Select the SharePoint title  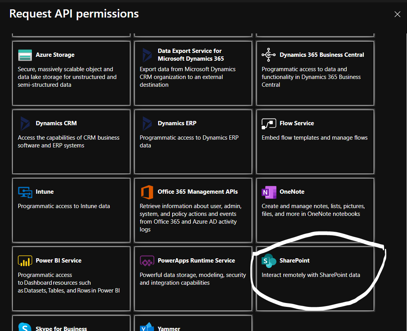[x=294, y=261]
